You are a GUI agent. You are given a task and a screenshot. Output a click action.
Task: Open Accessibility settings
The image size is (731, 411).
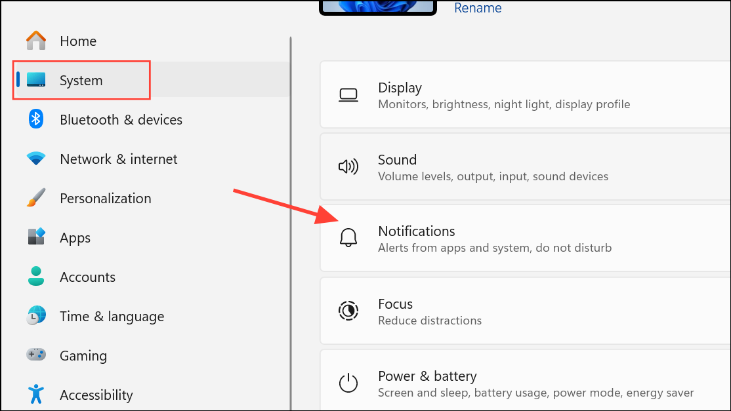pos(96,395)
